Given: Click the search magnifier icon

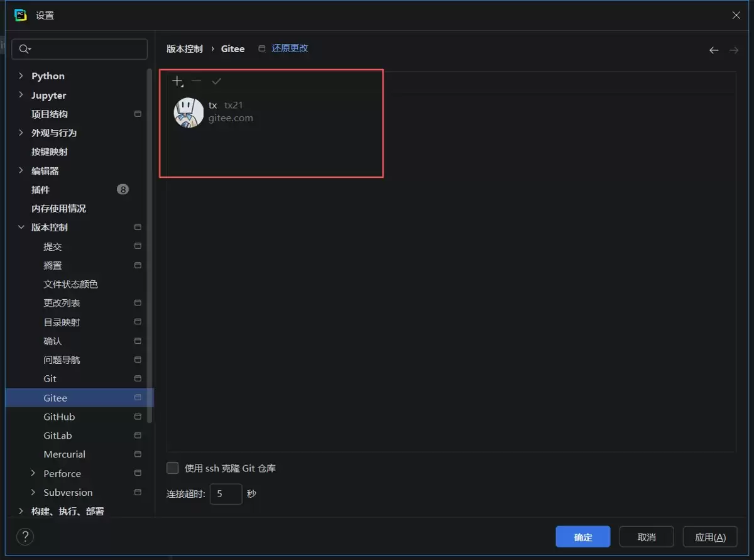Looking at the screenshot, I should coord(24,49).
